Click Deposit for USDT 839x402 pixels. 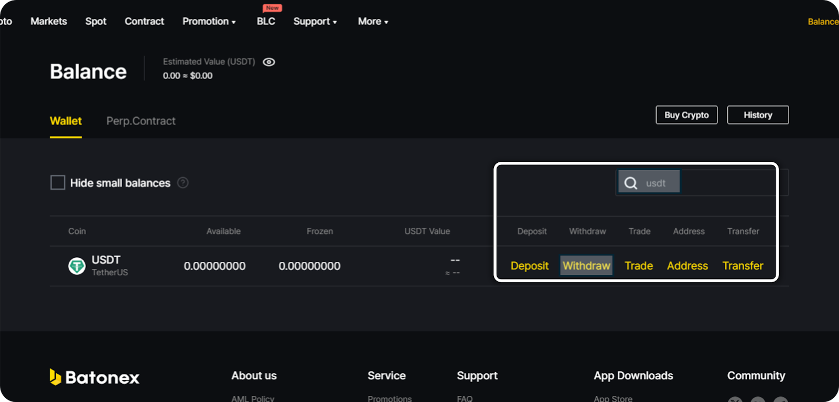530,266
